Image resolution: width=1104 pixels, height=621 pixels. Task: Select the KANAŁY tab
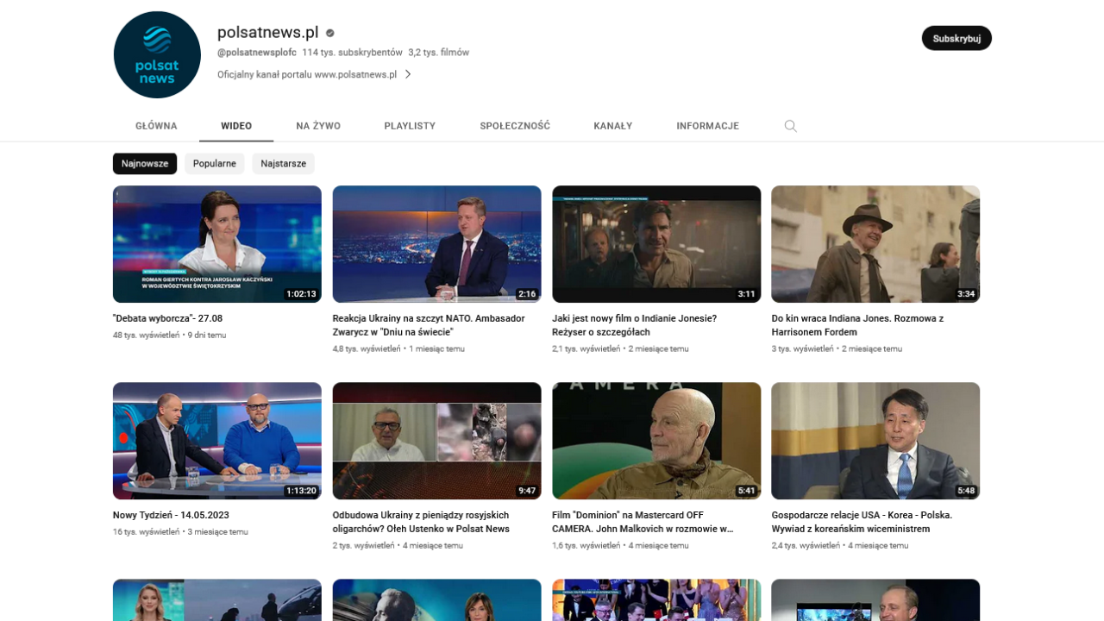point(612,126)
